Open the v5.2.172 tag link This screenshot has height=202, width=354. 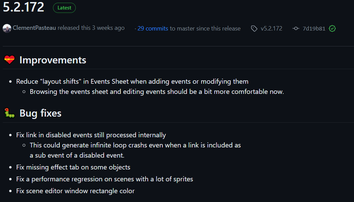tap(271, 29)
